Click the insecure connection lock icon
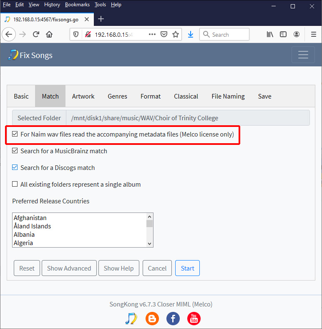322x329 pixels. coord(88,34)
